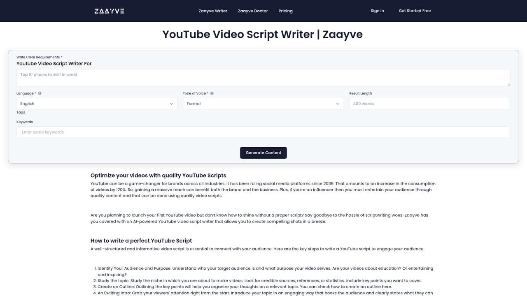527x296 pixels.
Task: Click the Keywords input field
Action: 263,132
